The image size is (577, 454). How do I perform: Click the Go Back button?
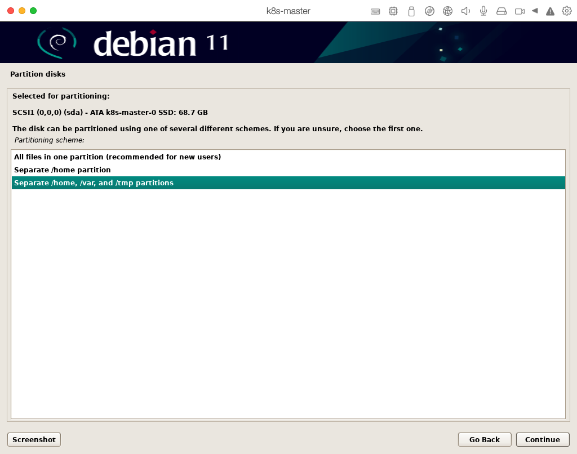pyautogui.click(x=484, y=440)
